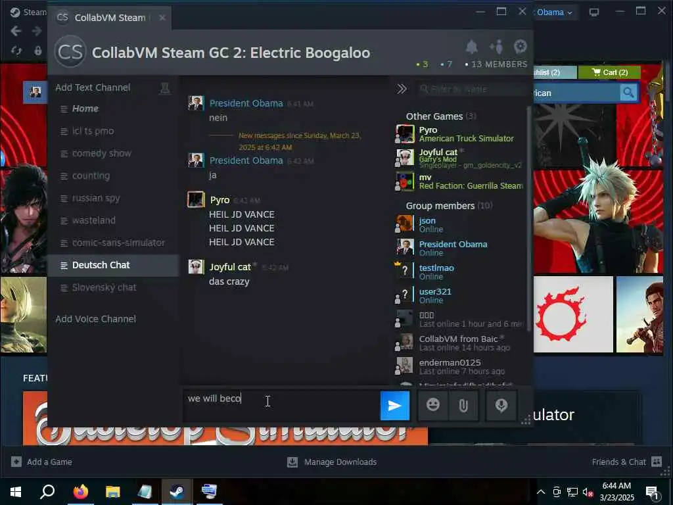Click the chat message input field
The image size is (673, 505).
coord(281,405)
